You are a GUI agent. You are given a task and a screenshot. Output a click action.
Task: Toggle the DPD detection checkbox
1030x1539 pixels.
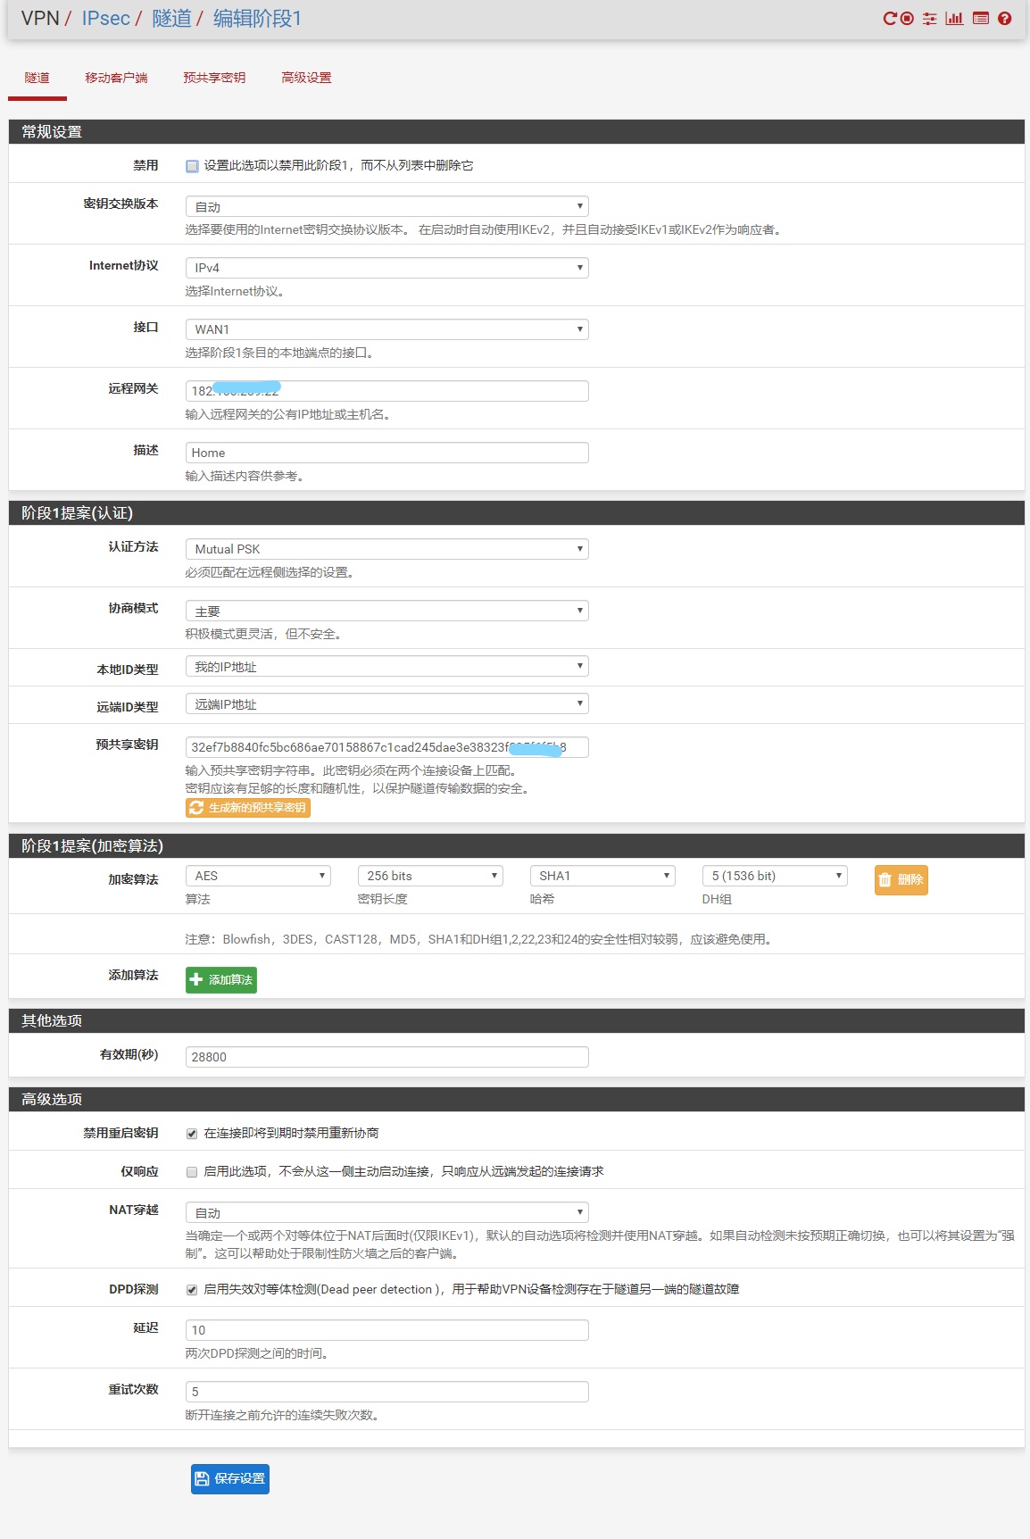[192, 1290]
